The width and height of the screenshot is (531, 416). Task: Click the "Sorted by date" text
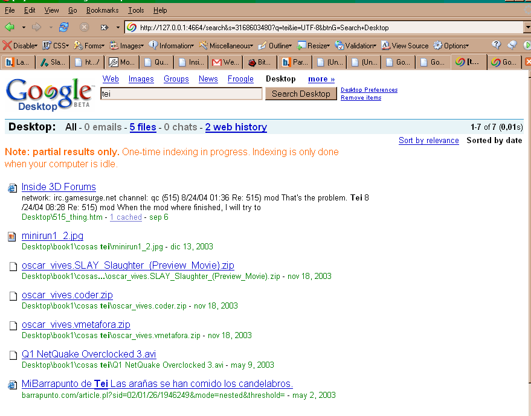tap(494, 141)
